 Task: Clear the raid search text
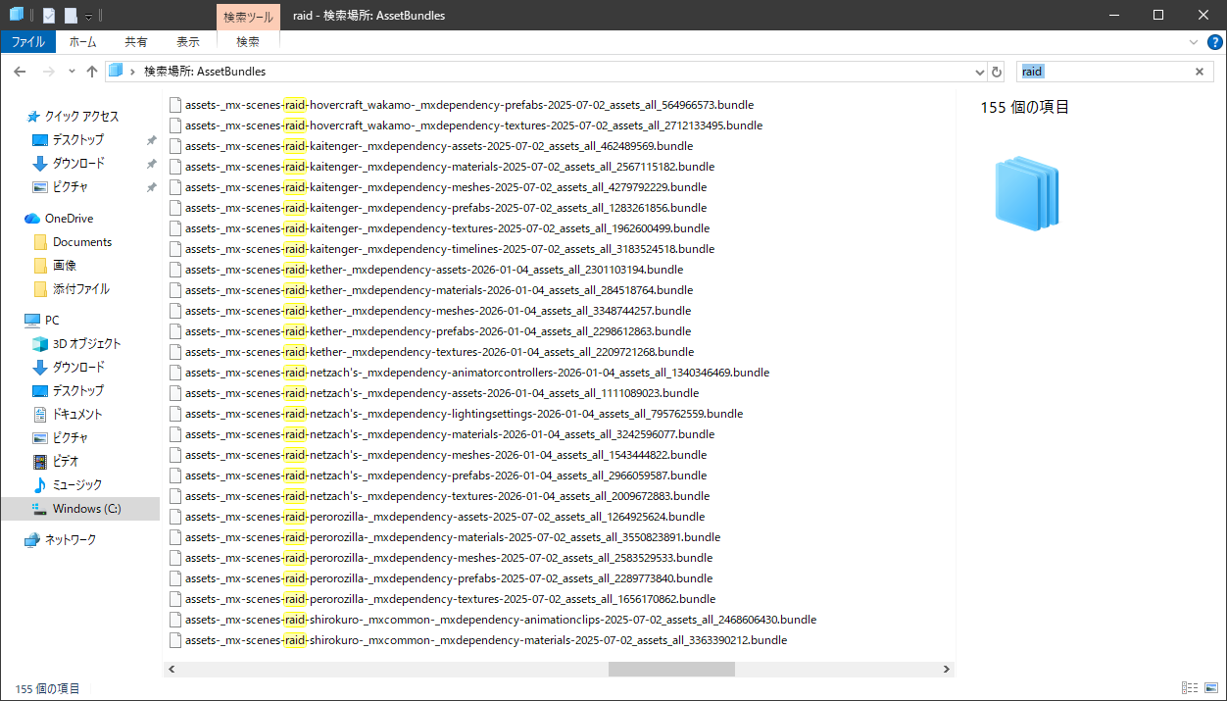pyautogui.click(x=1199, y=72)
